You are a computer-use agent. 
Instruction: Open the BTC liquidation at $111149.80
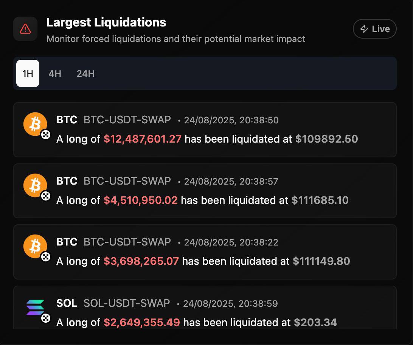pos(205,252)
